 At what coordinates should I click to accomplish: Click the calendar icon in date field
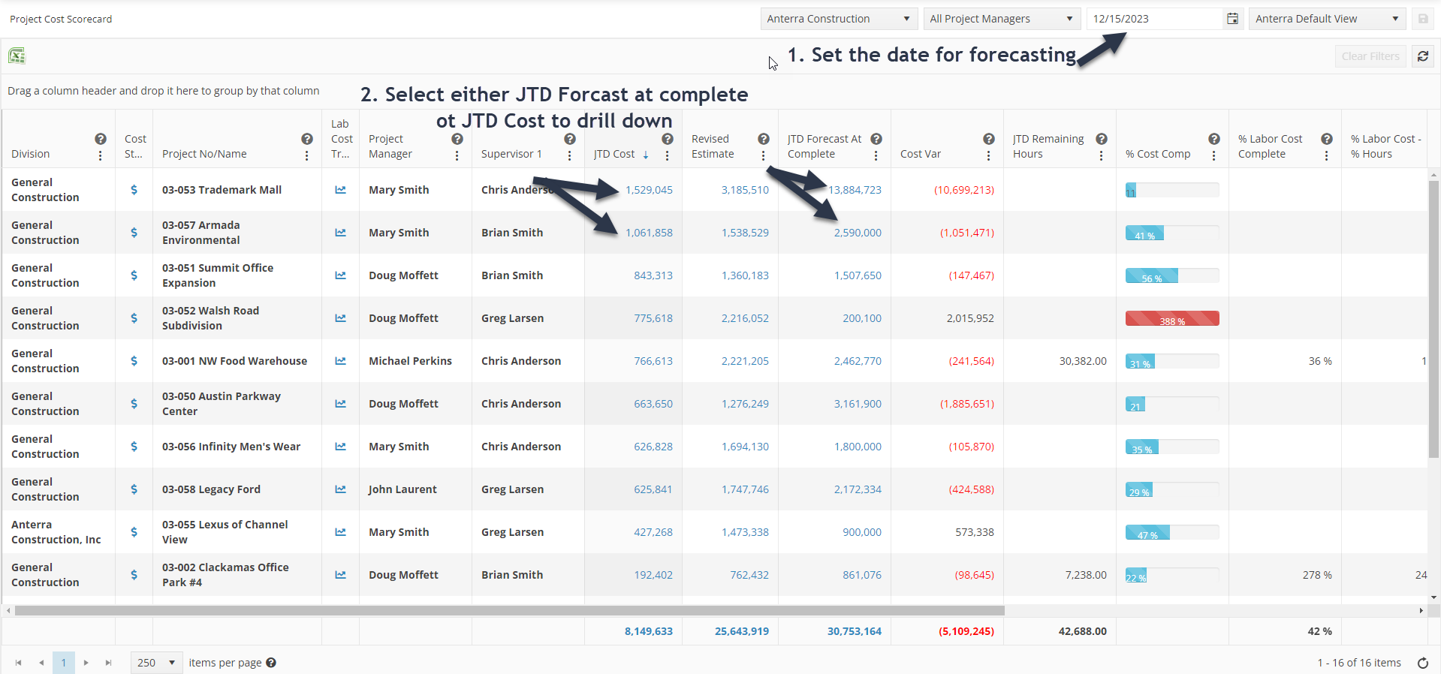1232,19
